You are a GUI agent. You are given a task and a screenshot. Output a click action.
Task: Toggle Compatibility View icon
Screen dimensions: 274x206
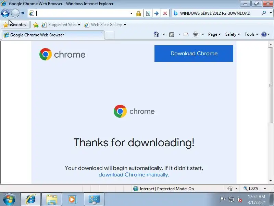point(148,13)
